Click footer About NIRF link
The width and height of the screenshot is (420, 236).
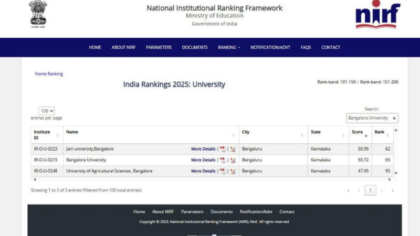tap(163, 212)
